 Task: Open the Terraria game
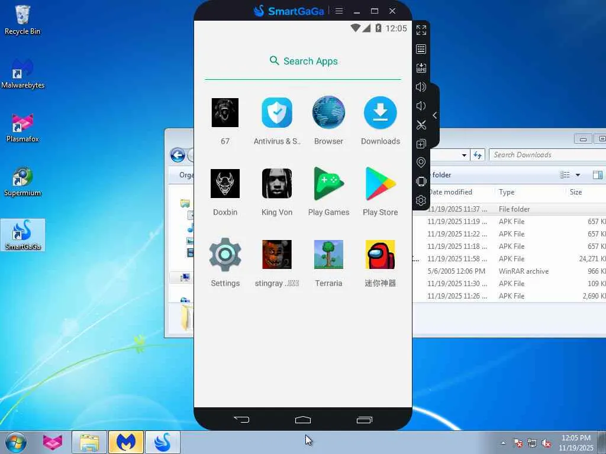coord(328,254)
